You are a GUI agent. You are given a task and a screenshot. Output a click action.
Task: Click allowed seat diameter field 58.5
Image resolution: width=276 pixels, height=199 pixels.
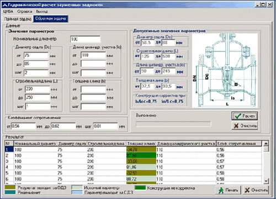147,43
